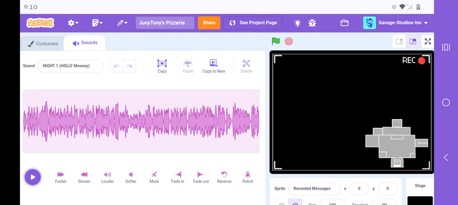This screenshot has height=205, width=458.
Task: Toggle the hide sprite eye button
Action: pyautogui.click(x=295, y=202)
